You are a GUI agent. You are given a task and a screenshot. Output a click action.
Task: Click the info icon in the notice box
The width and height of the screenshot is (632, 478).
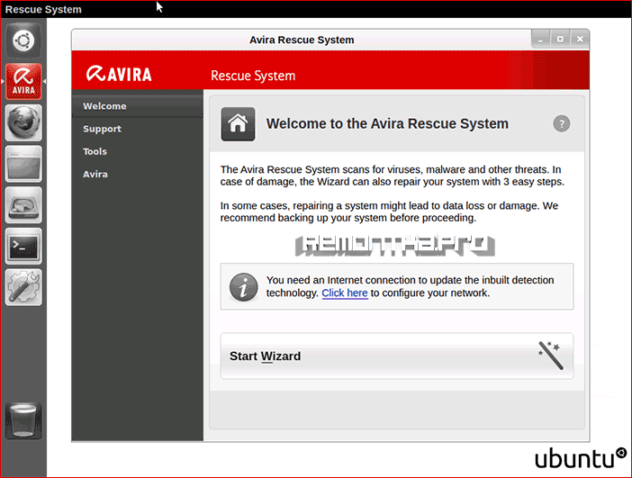click(x=243, y=287)
